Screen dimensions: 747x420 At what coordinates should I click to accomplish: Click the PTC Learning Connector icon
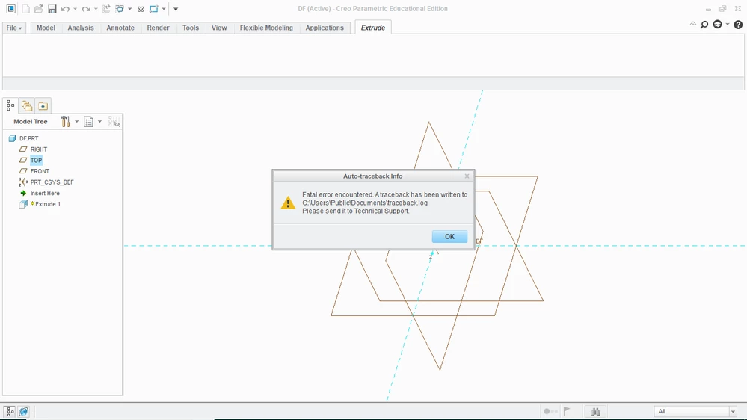[717, 24]
